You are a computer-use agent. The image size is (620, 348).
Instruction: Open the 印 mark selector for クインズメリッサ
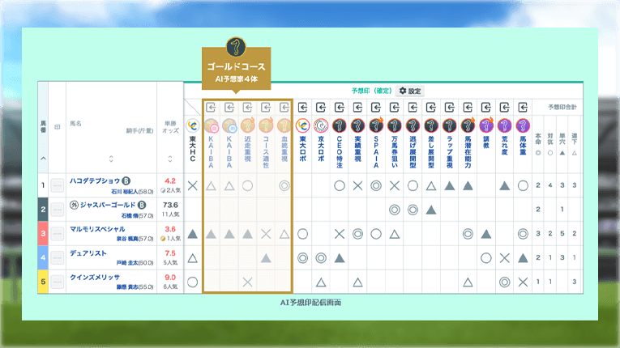pos(58,282)
